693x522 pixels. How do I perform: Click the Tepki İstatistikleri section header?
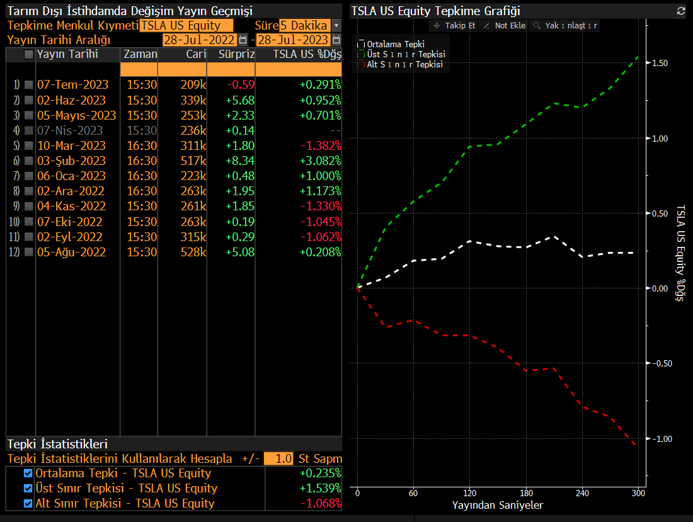point(57,444)
